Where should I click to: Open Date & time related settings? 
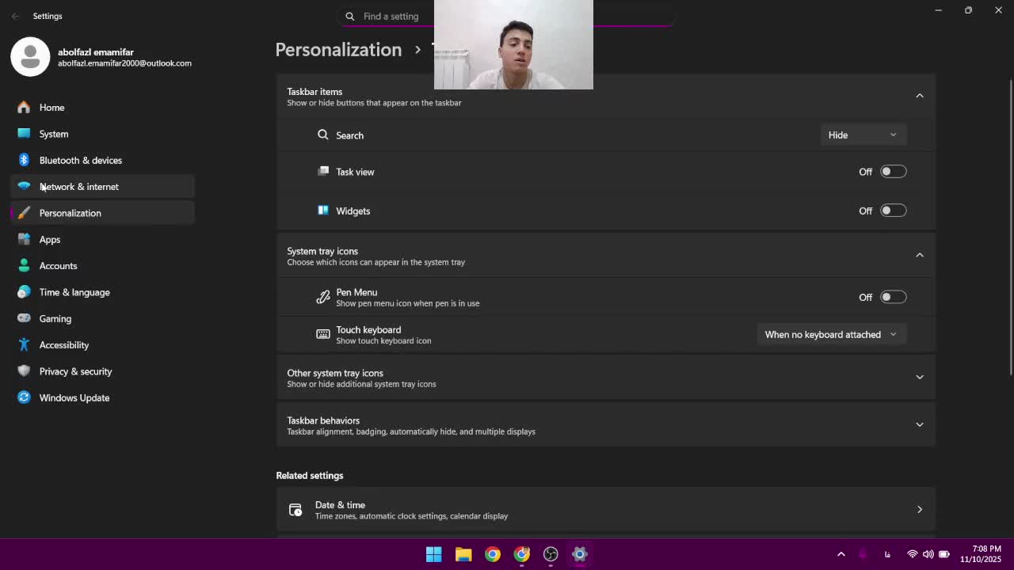[605, 510]
